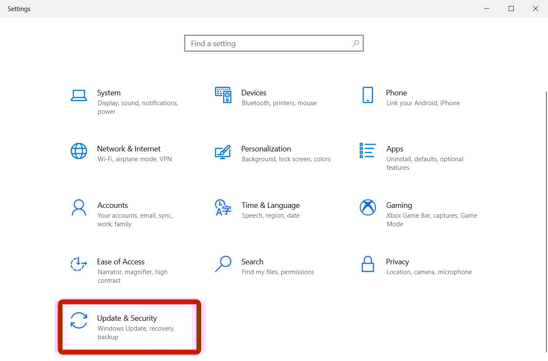This screenshot has height=361, width=548.
Task: Select the Network & Internet globe icon
Action: click(x=79, y=152)
